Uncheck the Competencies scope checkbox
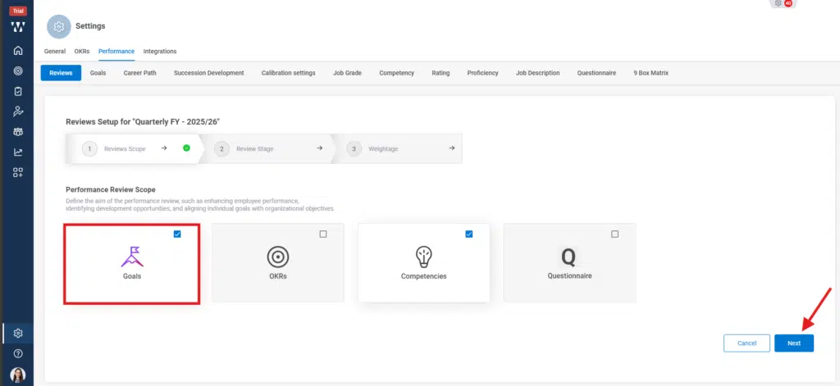The height and width of the screenshot is (386, 840). coord(469,234)
